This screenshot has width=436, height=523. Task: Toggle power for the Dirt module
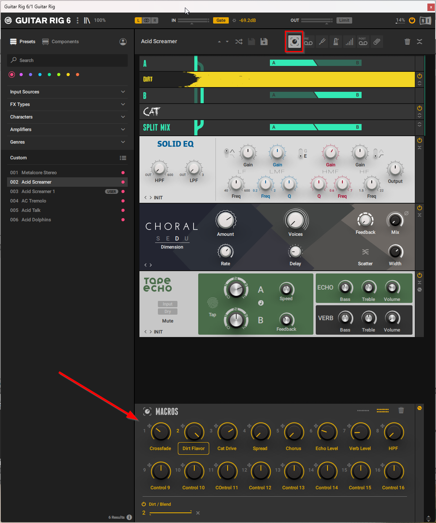click(x=420, y=76)
